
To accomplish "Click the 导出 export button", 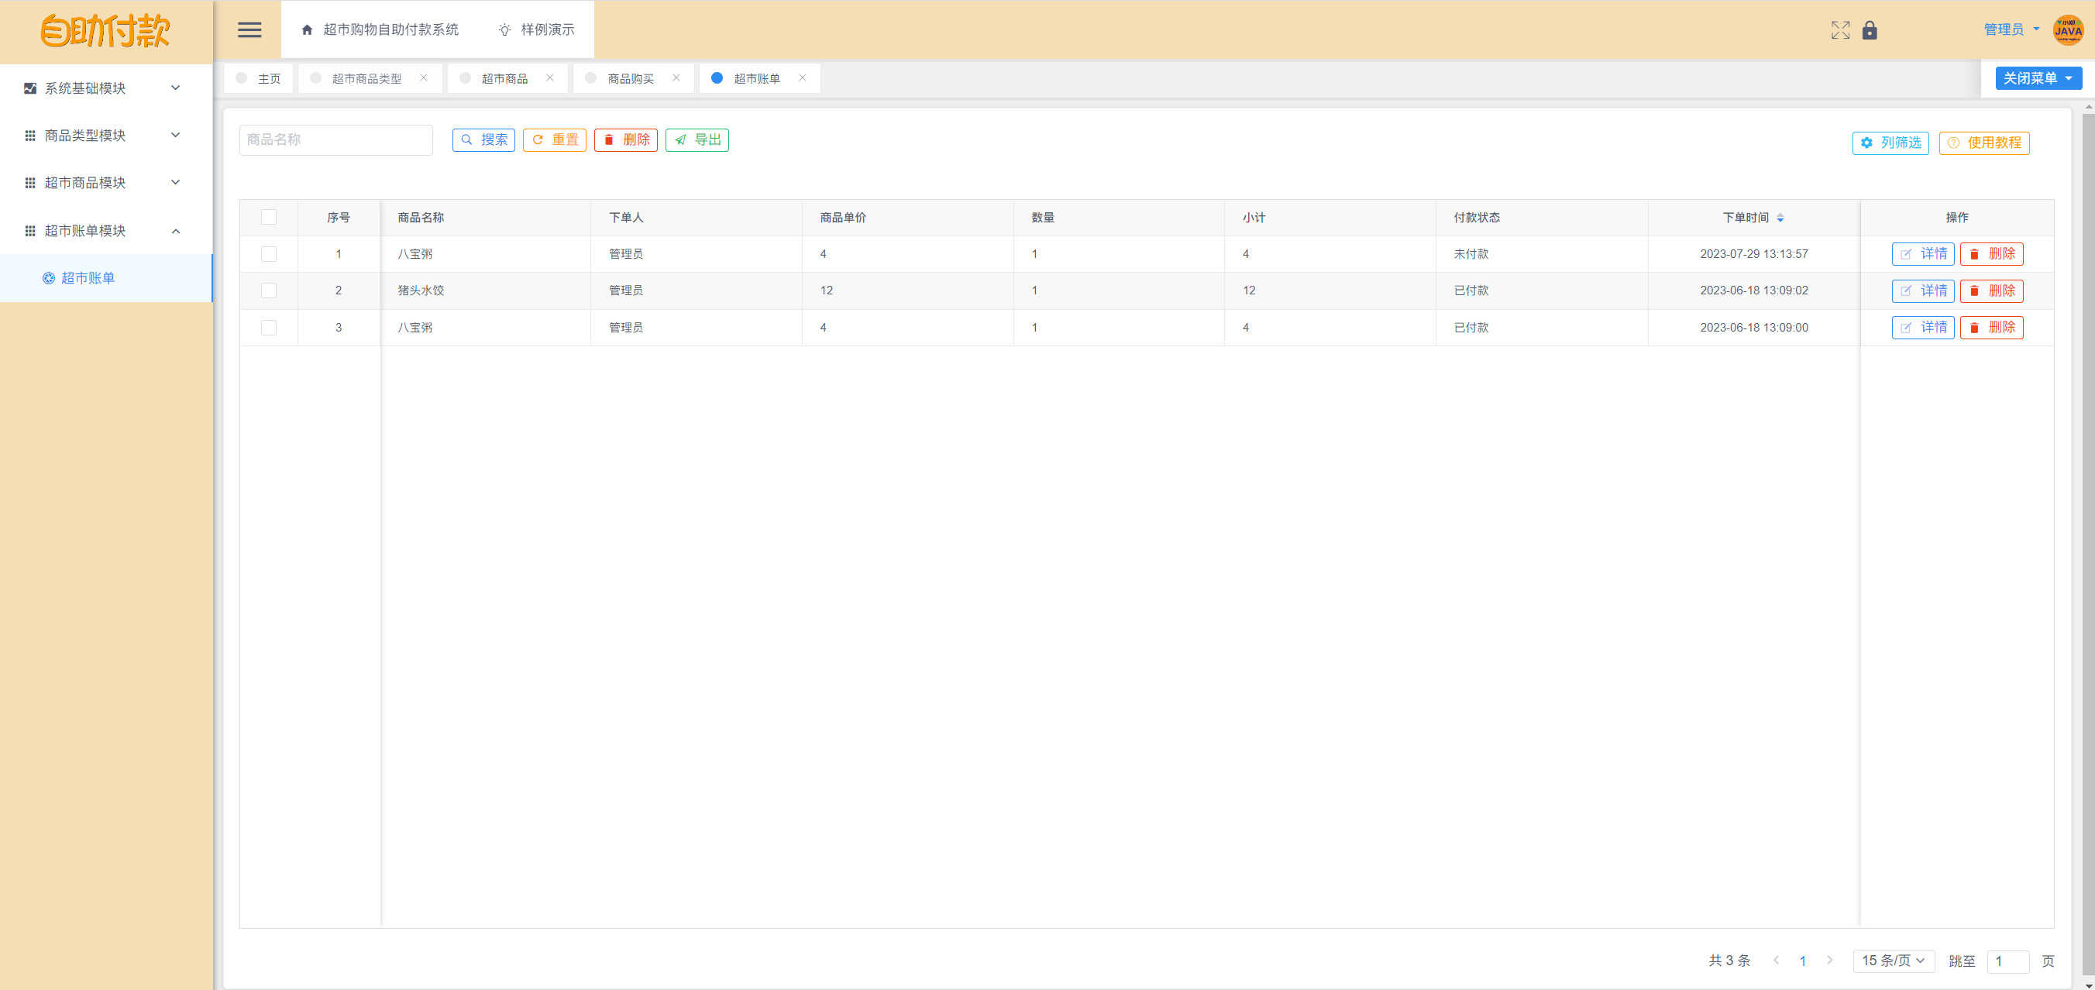I will pyautogui.click(x=697, y=139).
